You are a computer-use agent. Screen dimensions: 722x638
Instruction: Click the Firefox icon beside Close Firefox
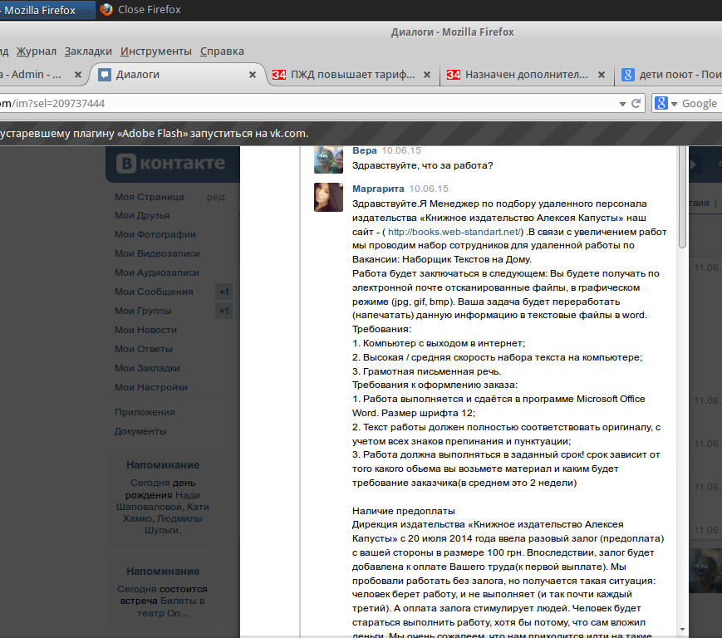106,10
